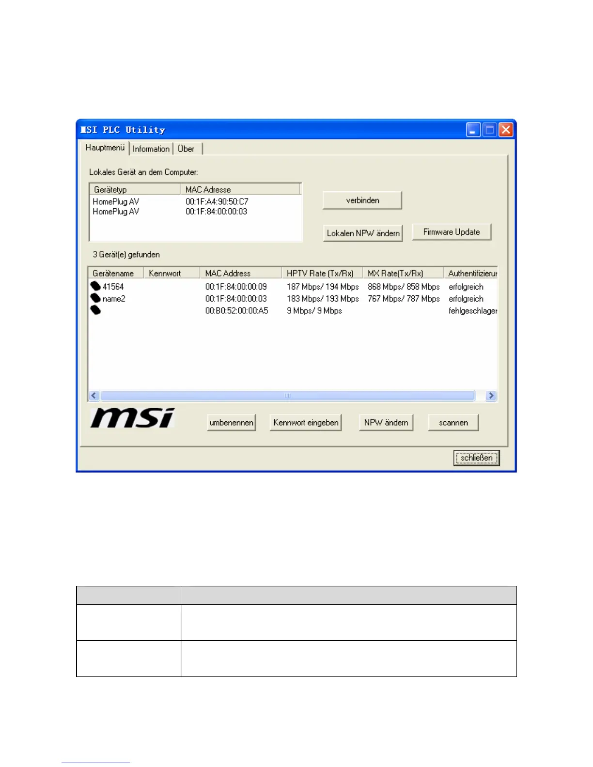Click fehlgeschlagen authentication status
This screenshot has height=767, width=593.
click(473, 311)
